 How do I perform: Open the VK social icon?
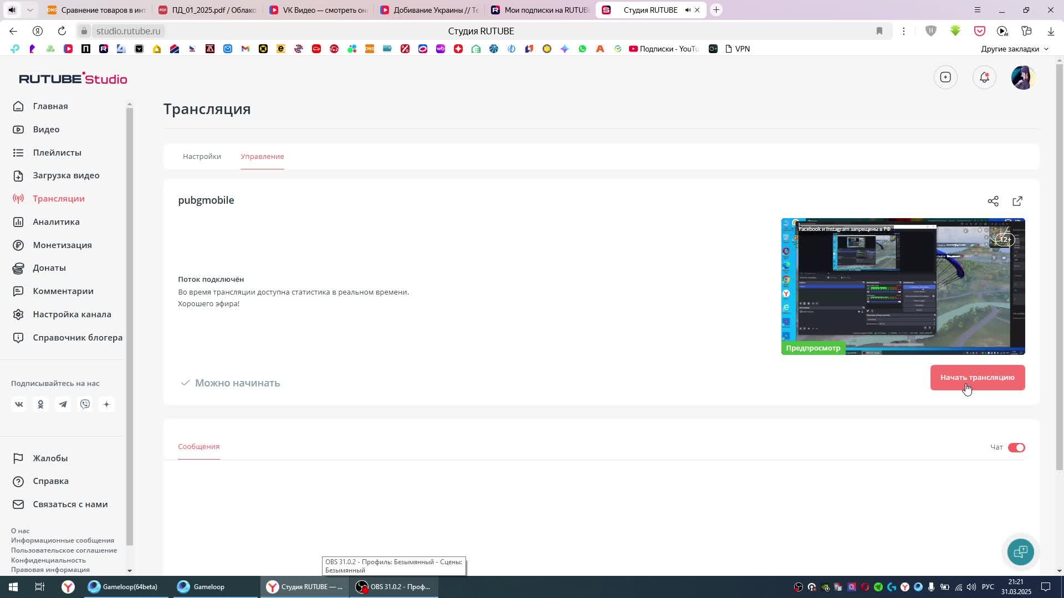coord(19,404)
